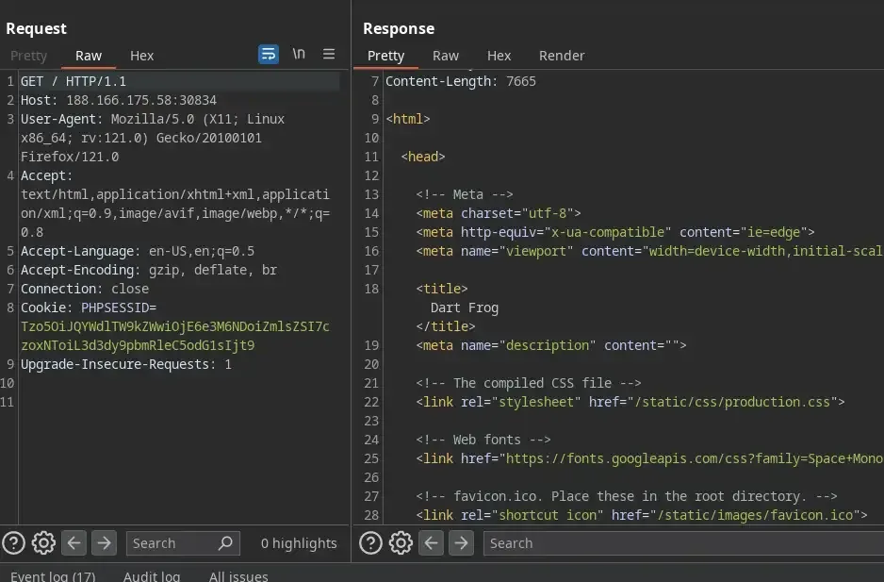Open the Event log (17) tab
The image size is (884, 582).
pyautogui.click(x=53, y=575)
